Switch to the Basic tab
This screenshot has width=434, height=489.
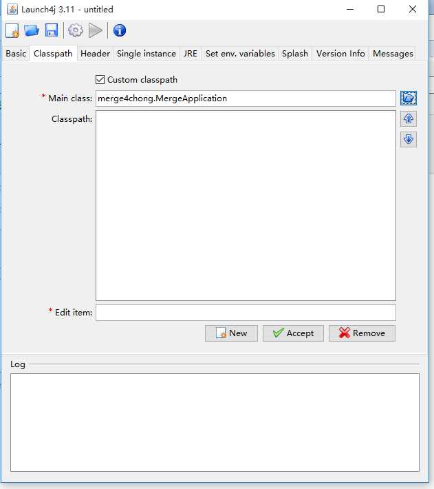click(x=16, y=54)
